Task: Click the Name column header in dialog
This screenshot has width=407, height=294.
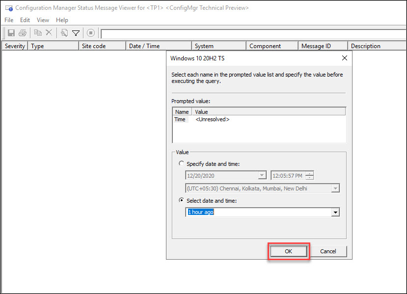Action: (182, 112)
